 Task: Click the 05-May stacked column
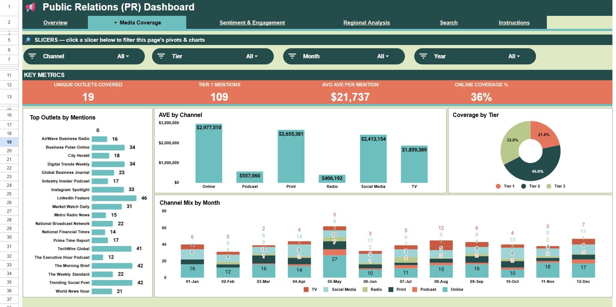[x=334, y=252]
